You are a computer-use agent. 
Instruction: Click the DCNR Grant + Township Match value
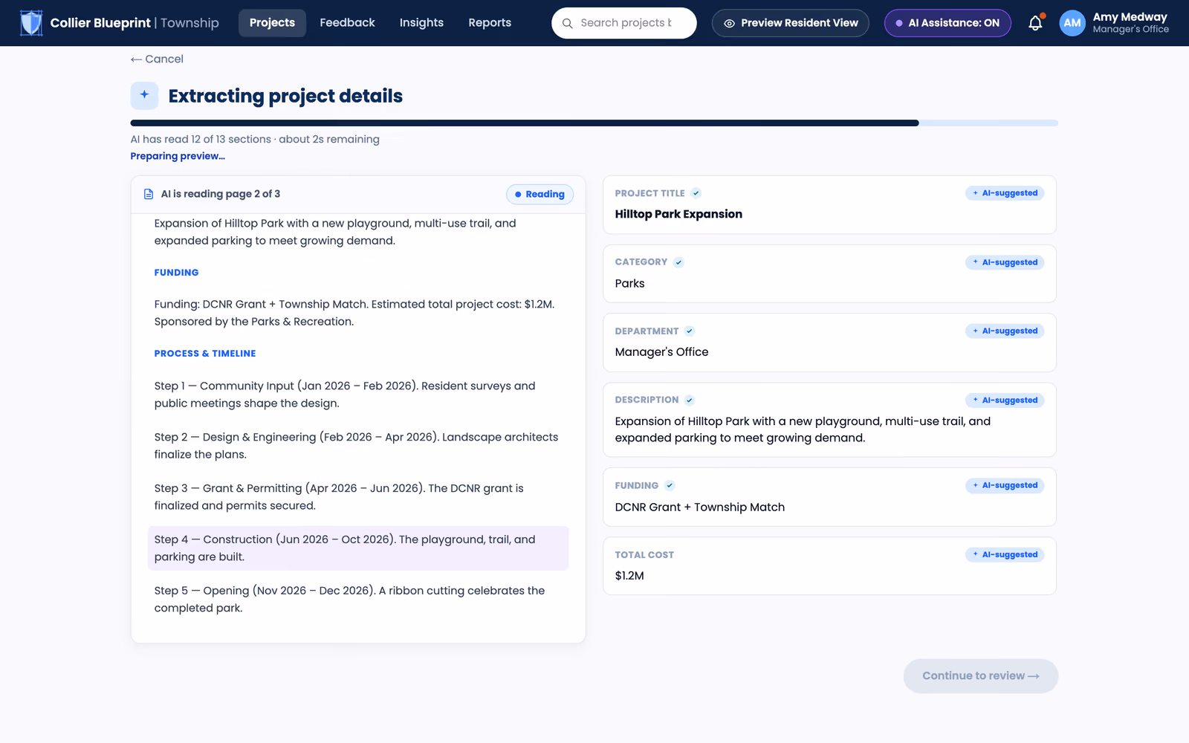[x=699, y=507]
